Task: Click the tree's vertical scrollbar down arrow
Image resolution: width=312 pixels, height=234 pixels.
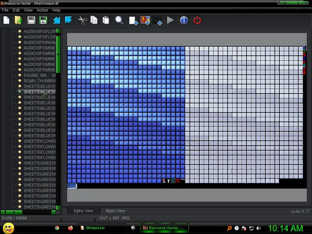Action: [x=58, y=207]
